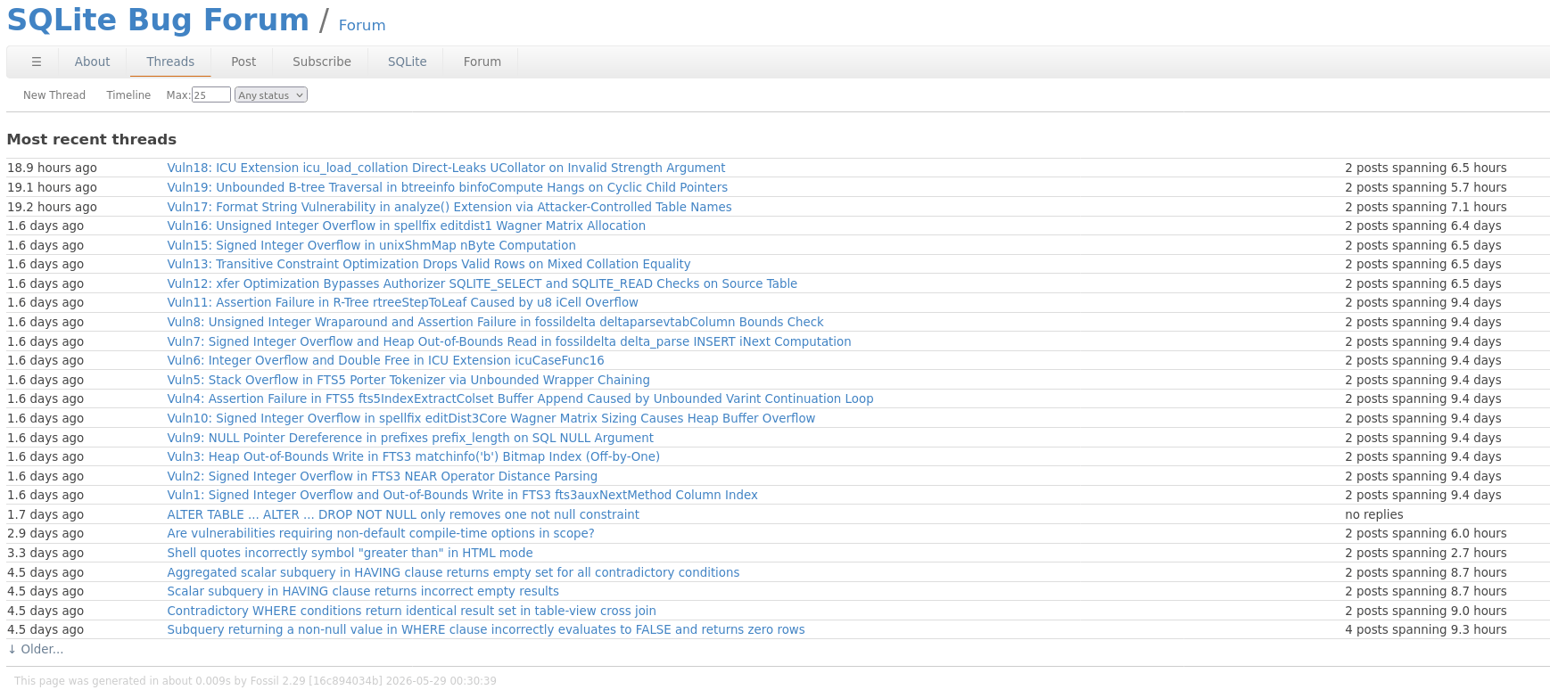Image resolution: width=1550 pixels, height=698 pixels.
Task: Open Vuln10 spellfix editDist3Core thread
Action: tap(491, 418)
